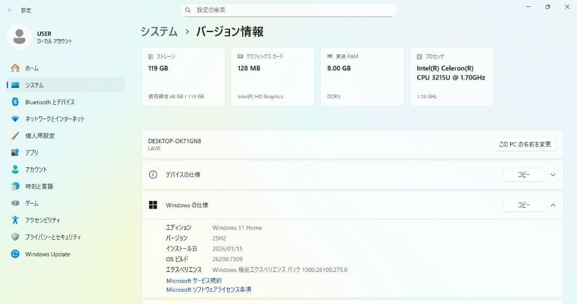Image resolution: width=577 pixels, height=304 pixels.
Task: Click the USER ローカル アカウント name
Action: pos(54,37)
